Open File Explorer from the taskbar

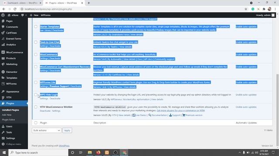coord(90,153)
